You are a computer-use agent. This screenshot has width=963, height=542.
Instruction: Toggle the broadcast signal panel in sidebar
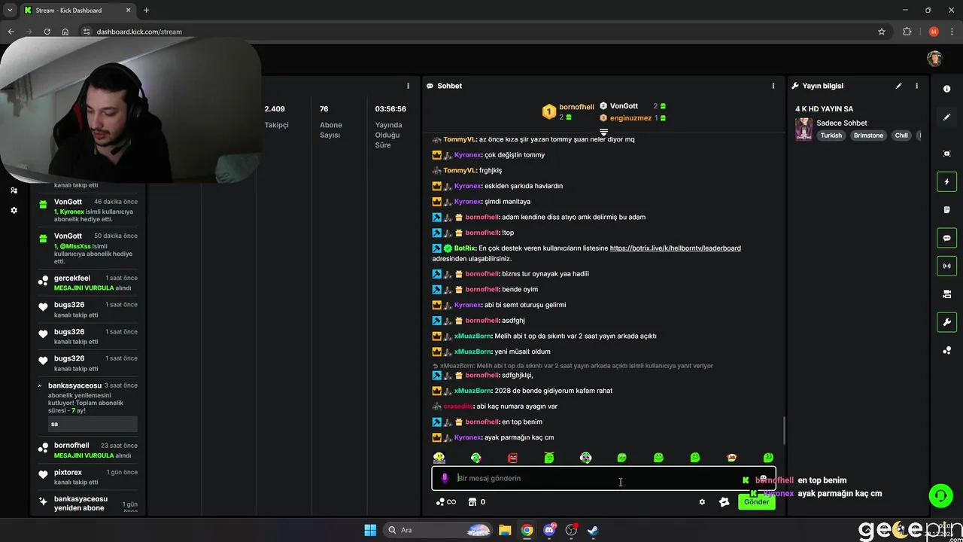pos(946,266)
